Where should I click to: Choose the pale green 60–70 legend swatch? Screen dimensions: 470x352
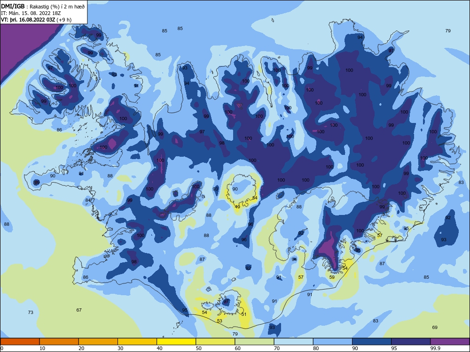(254, 342)
